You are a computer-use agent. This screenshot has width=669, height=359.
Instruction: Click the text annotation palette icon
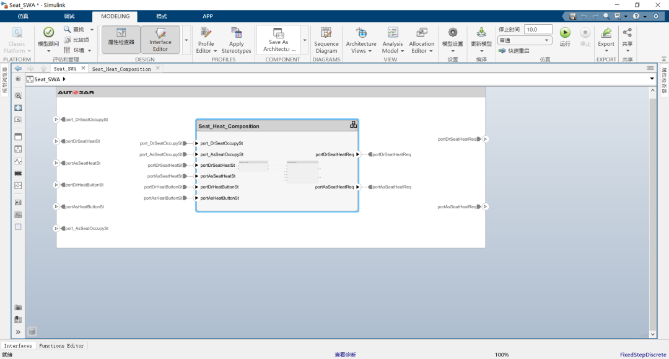pyautogui.click(x=18, y=202)
